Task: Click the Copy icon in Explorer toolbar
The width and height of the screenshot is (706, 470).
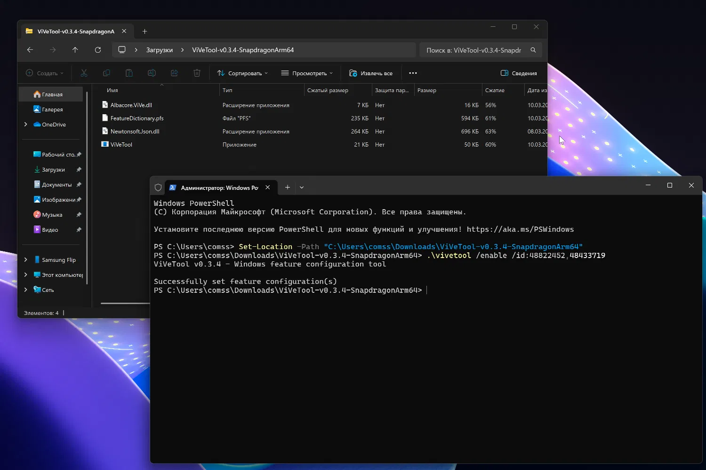Action: point(106,73)
